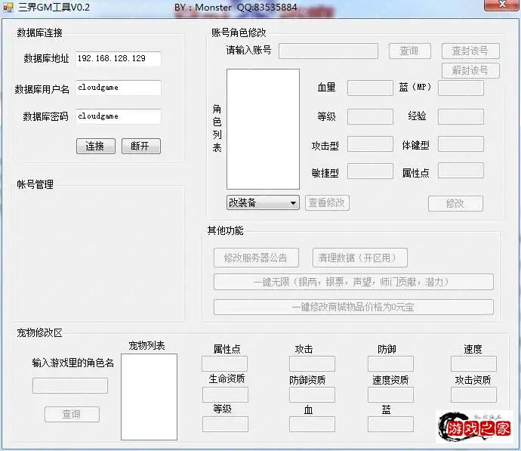Click the 修改 button

[x=455, y=203]
